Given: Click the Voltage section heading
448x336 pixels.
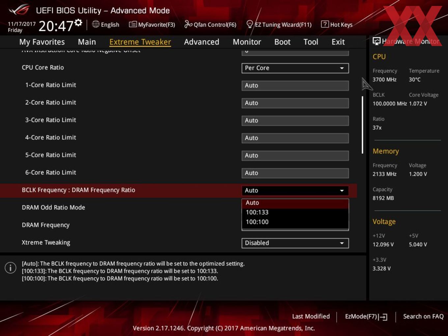Looking at the screenshot, I should click(x=384, y=222).
